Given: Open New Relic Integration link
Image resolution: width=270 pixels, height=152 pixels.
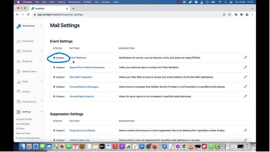Looking at the screenshot, I should tap(81, 77).
